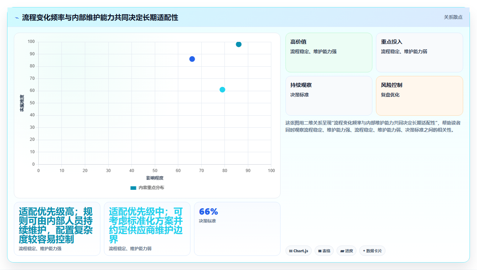Click the 流程稳定、维护能力弱 caption under 适配优先级中

coord(130,249)
